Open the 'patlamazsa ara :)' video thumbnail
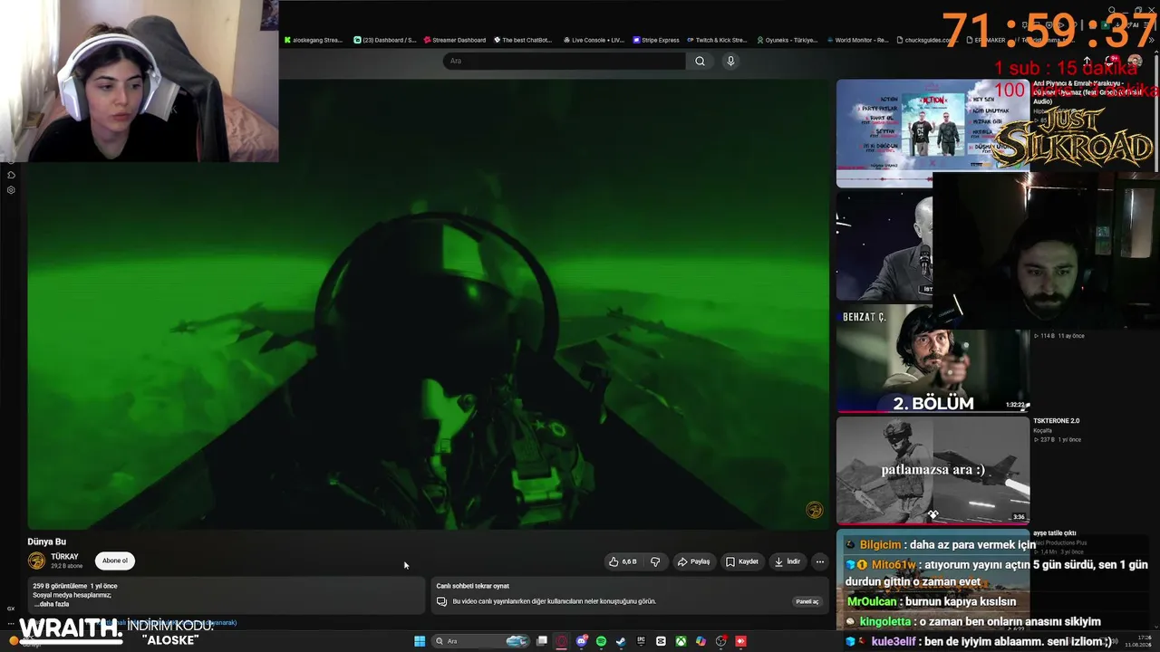 (933, 470)
